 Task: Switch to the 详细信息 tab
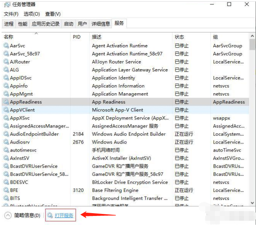[x=101, y=24]
